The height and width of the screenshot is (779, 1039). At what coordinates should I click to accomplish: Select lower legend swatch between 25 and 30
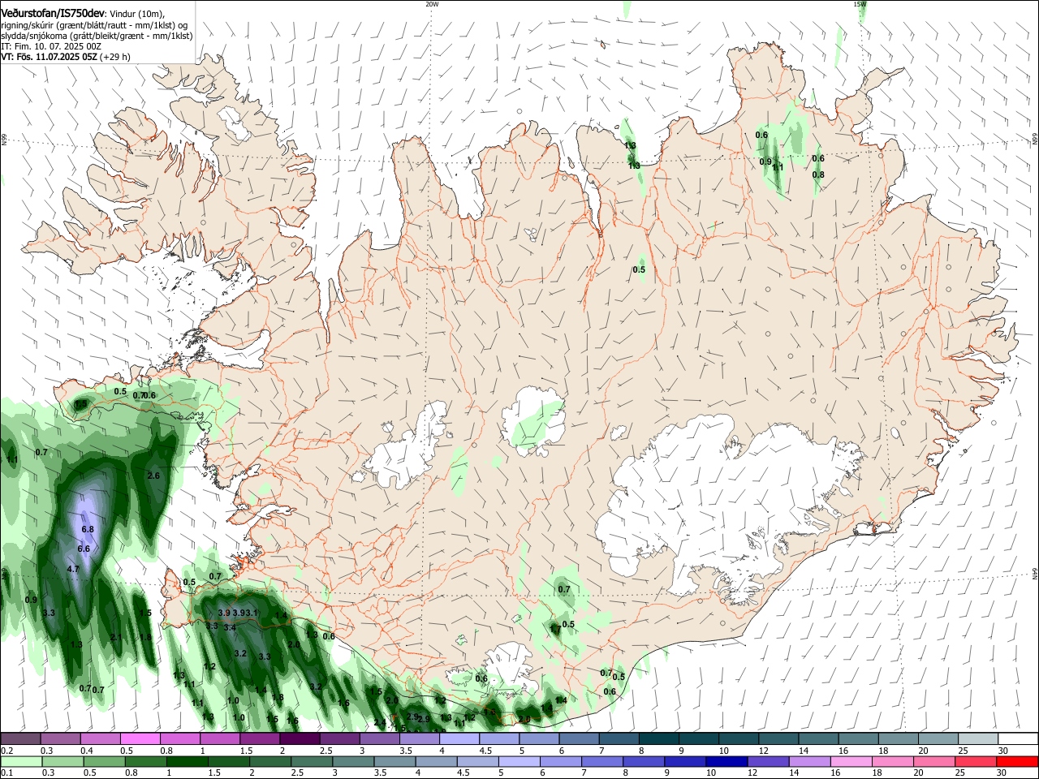[975, 762]
